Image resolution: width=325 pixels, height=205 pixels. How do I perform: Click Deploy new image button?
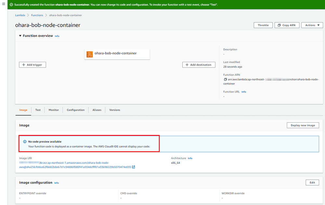coord(303,125)
